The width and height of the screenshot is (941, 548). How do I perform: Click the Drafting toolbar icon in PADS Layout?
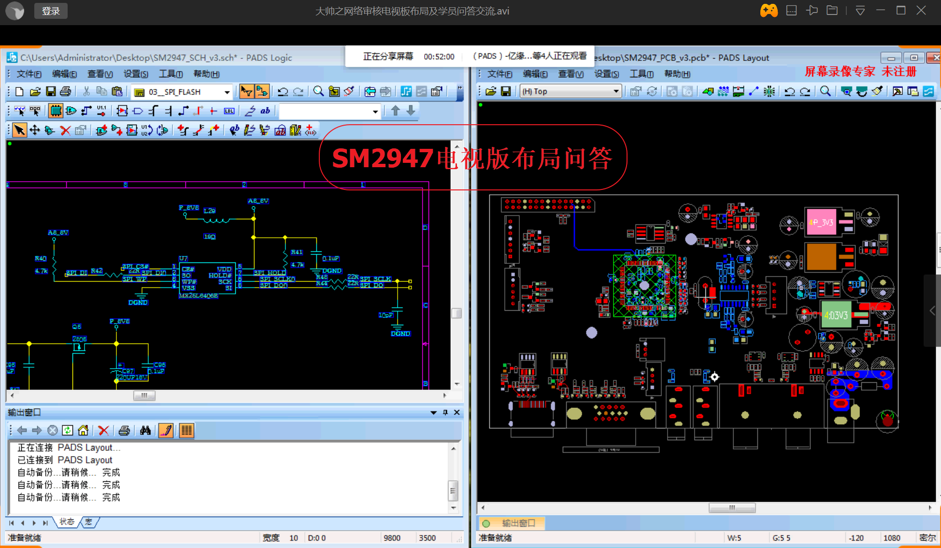click(708, 91)
